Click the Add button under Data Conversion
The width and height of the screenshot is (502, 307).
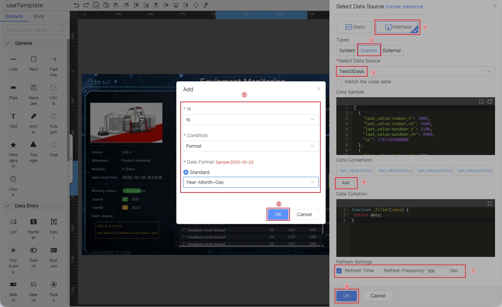(346, 183)
